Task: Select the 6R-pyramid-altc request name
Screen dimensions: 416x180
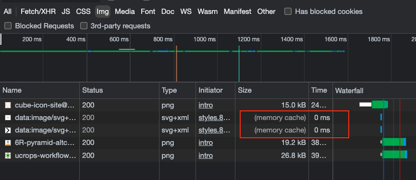Action: coord(45,143)
